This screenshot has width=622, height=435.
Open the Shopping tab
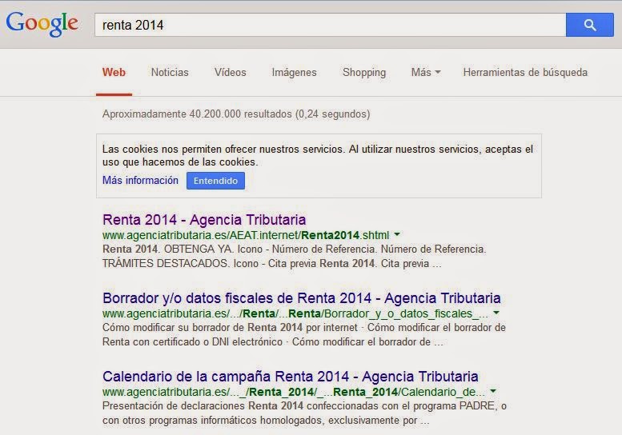pyautogui.click(x=364, y=73)
